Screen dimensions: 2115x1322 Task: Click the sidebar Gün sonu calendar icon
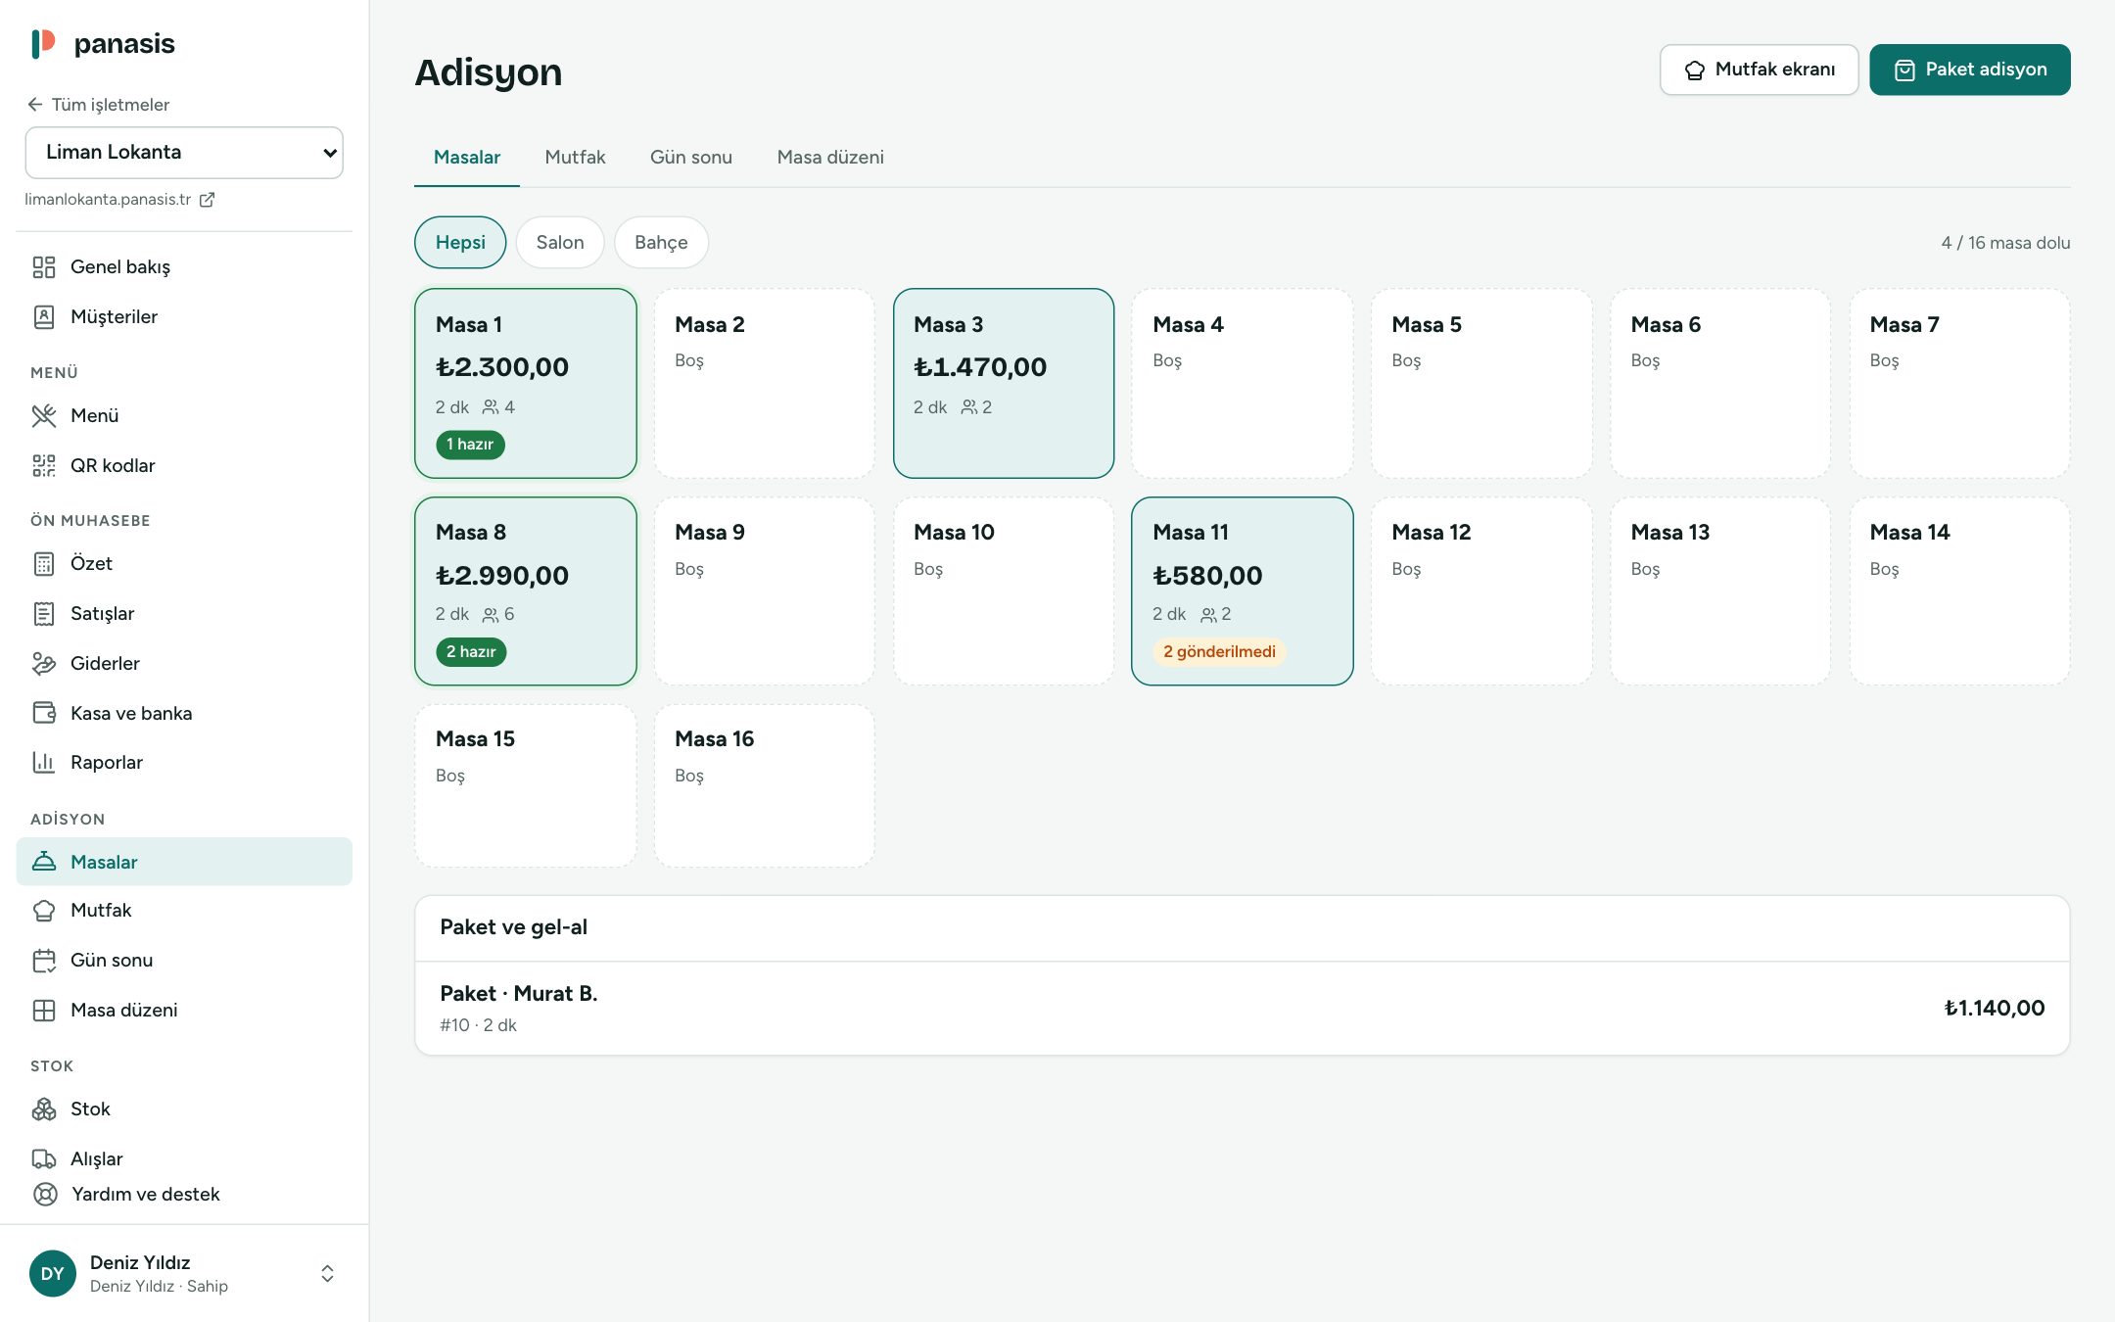44,961
